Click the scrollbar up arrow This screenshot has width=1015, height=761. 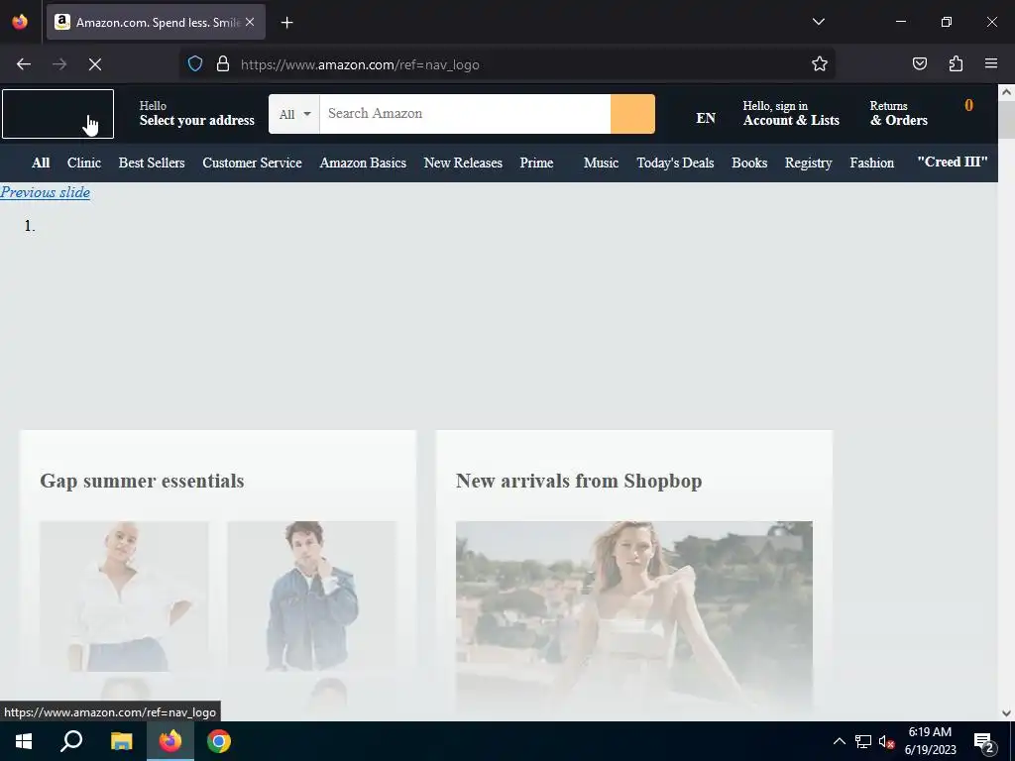[1006, 92]
